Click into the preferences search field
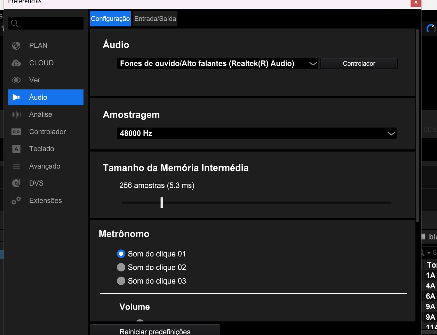Screen dimensions: 437x335 click(x=46, y=23)
